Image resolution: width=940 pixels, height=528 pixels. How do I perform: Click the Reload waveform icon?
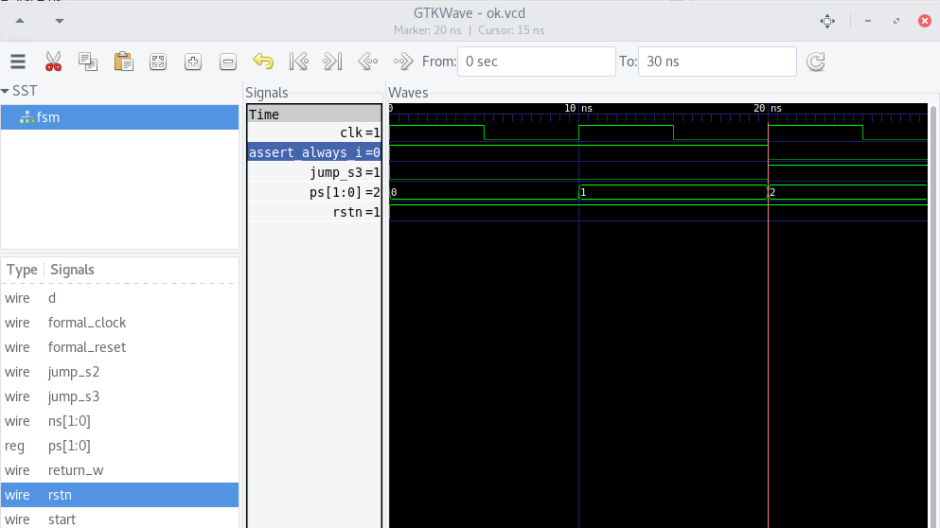click(x=816, y=62)
